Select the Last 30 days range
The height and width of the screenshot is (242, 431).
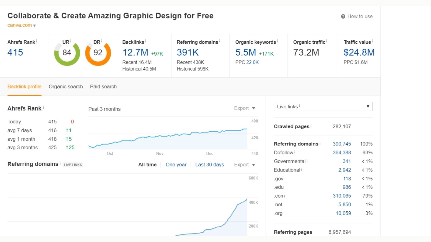[x=210, y=165]
